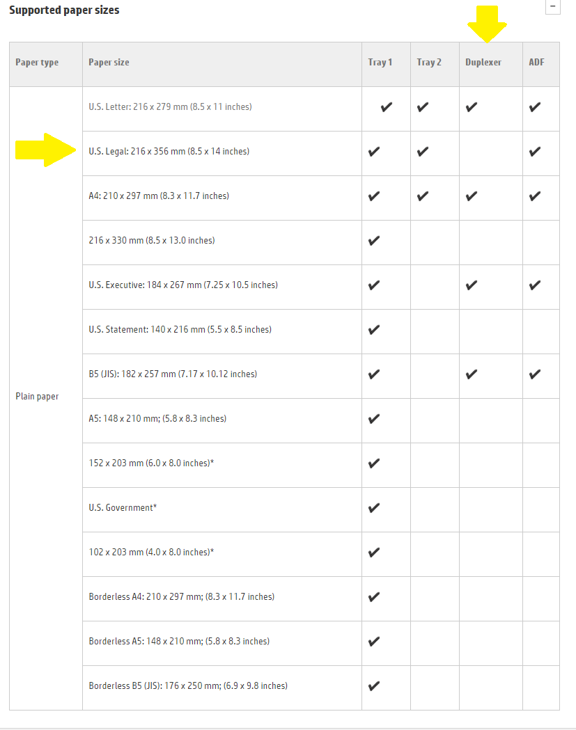Image resolution: width=576 pixels, height=730 pixels.
Task: Click the Tray 1 checkmark for U.S. Letter
Action: [387, 107]
